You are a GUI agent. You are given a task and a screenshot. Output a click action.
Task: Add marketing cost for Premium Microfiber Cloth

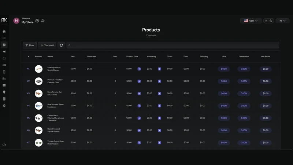[159, 81]
